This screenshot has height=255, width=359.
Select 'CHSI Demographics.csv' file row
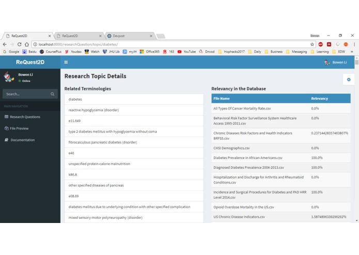click(281, 148)
